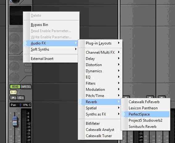The height and width of the screenshot is (143, 175).
Task: Insert Project5 Studioverb2 effect
Action: pos(146,120)
